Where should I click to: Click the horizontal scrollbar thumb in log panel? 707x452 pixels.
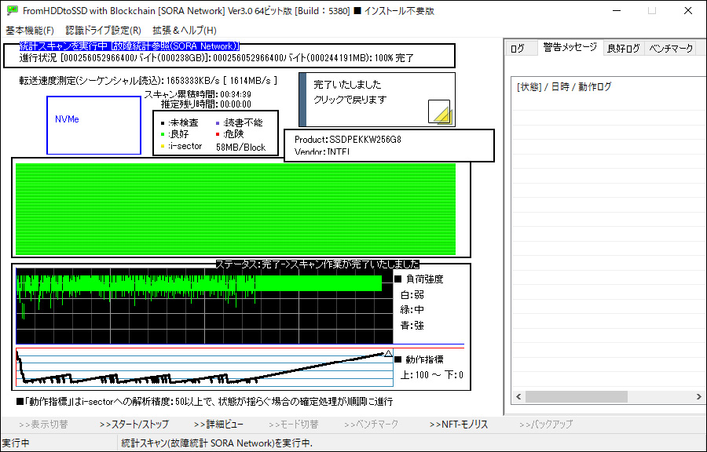click(x=577, y=396)
